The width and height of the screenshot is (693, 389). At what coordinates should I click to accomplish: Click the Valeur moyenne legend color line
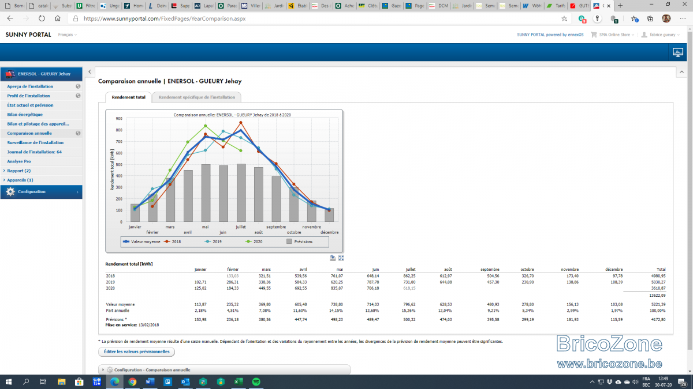pyautogui.click(x=126, y=241)
